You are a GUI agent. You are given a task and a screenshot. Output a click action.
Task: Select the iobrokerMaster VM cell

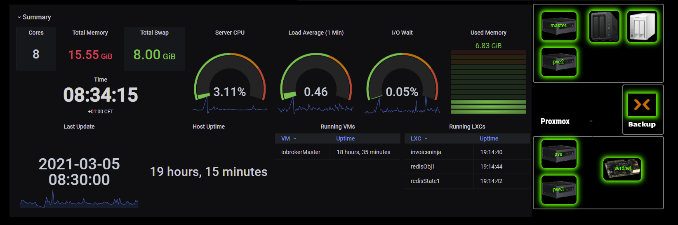click(x=301, y=152)
